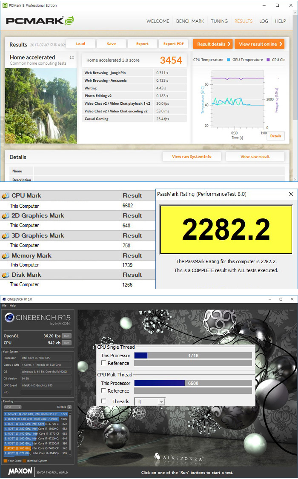Click the chart Details button

click(276, 136)
